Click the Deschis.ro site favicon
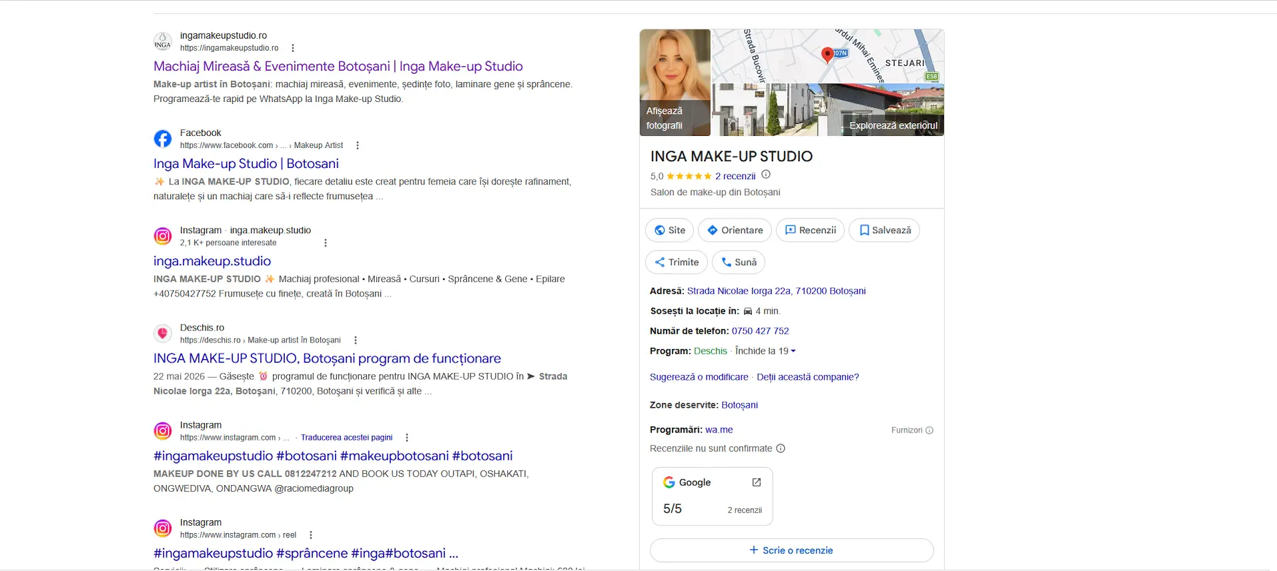 [x=163, y=333]
